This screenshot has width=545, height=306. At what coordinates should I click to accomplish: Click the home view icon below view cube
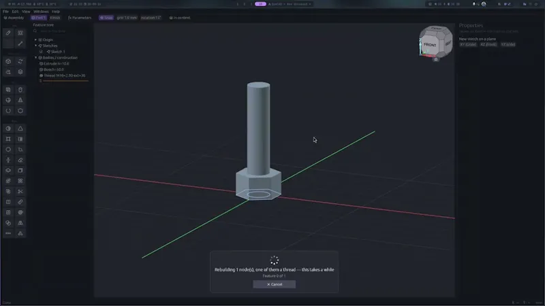(x=436, y=59)
